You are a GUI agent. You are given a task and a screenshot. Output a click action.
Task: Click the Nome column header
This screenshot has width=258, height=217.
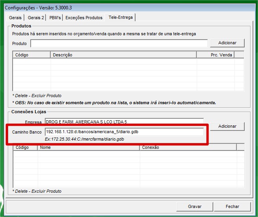(x=88, y=148)
